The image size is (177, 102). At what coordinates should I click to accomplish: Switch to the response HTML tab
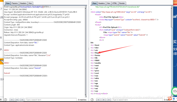click(x=115, y=3)
